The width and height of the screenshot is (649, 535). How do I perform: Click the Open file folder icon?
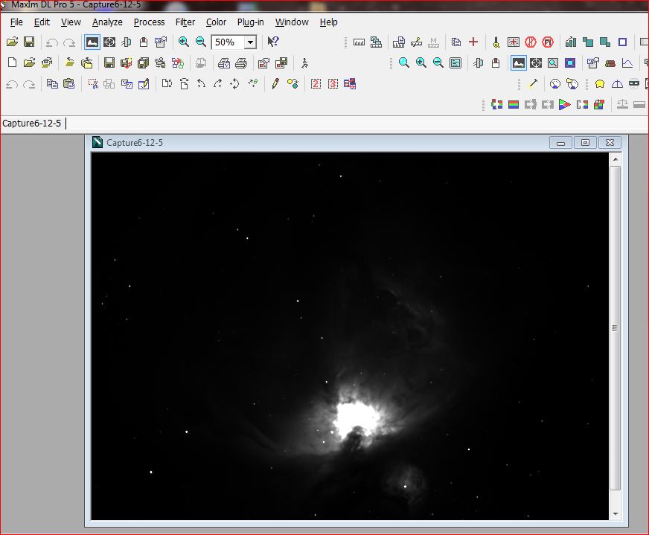click(12, 42)
